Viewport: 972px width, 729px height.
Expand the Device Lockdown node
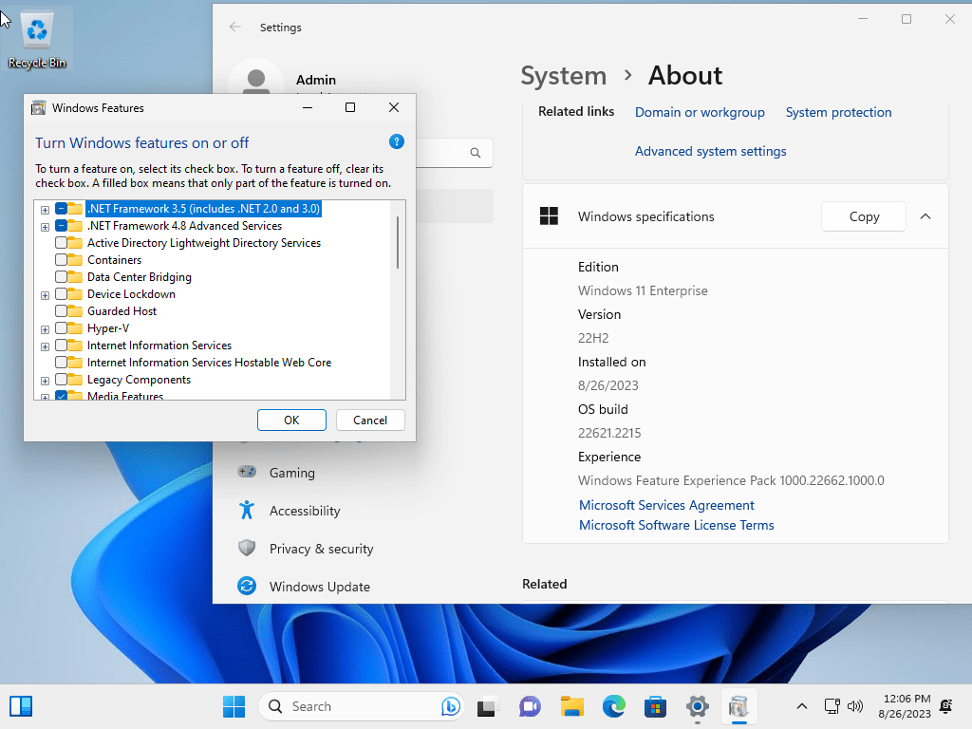[45, 295]
